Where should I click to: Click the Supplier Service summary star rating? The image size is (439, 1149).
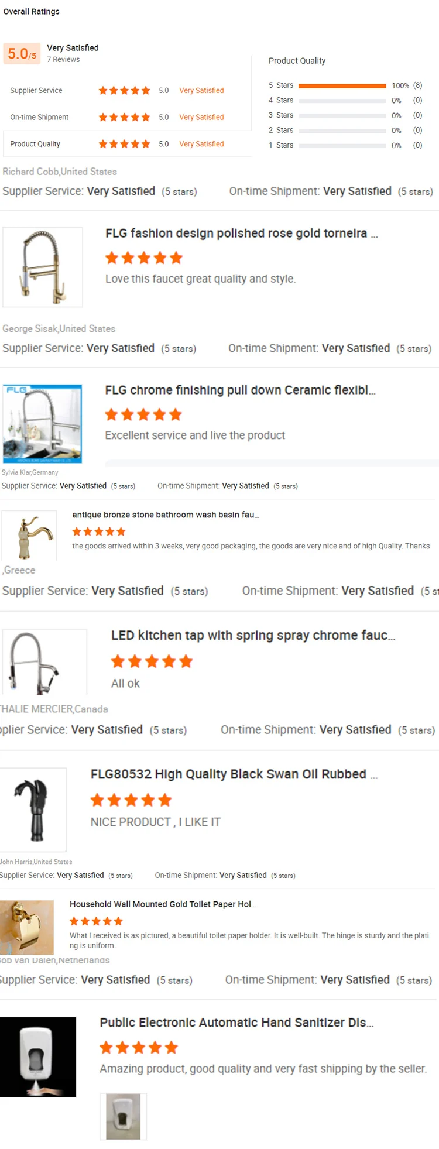124,91
